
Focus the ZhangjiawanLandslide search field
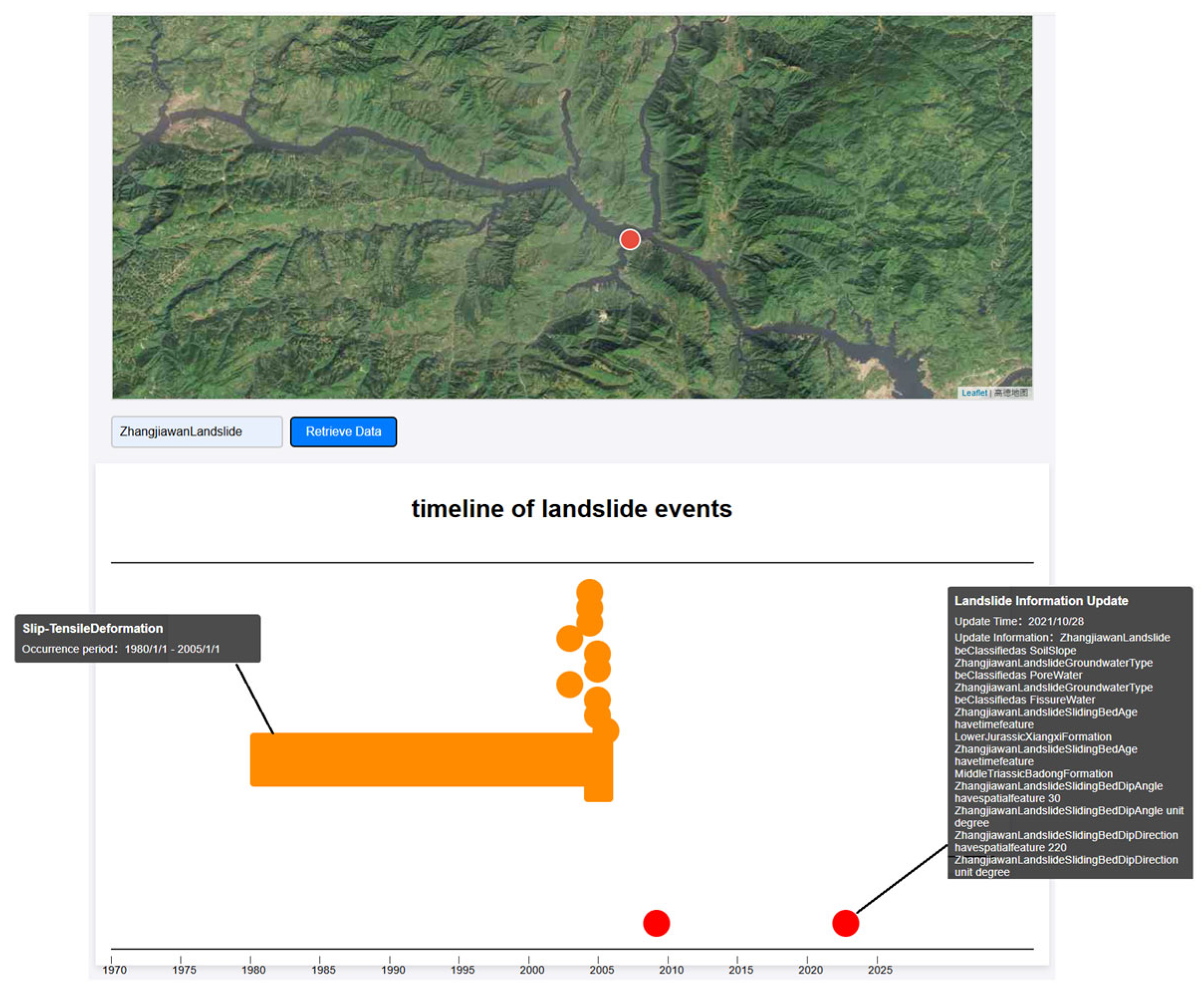point(197,432)
